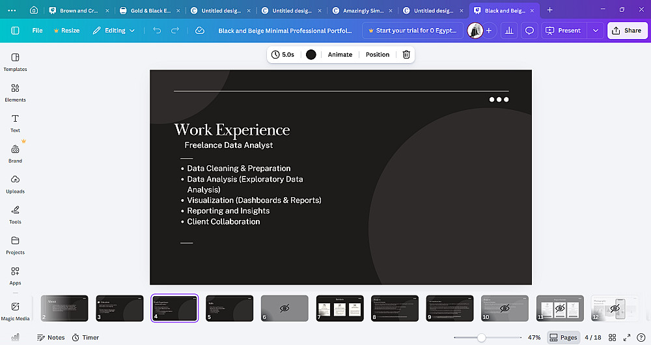The height and width of the screenshot is (345, 651).
Task: Click the Share button
Action: (628, 31)
